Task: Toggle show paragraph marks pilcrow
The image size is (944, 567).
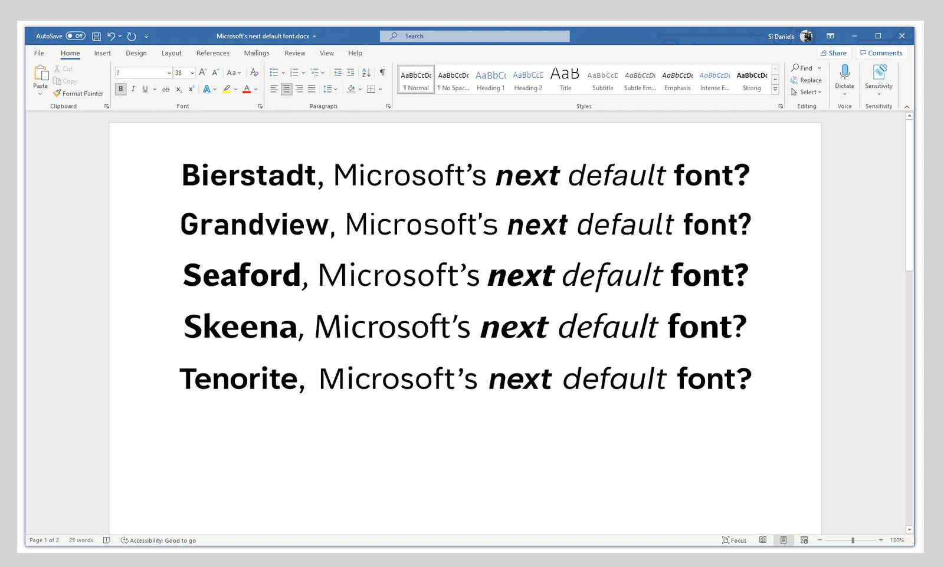Action: 382,72
